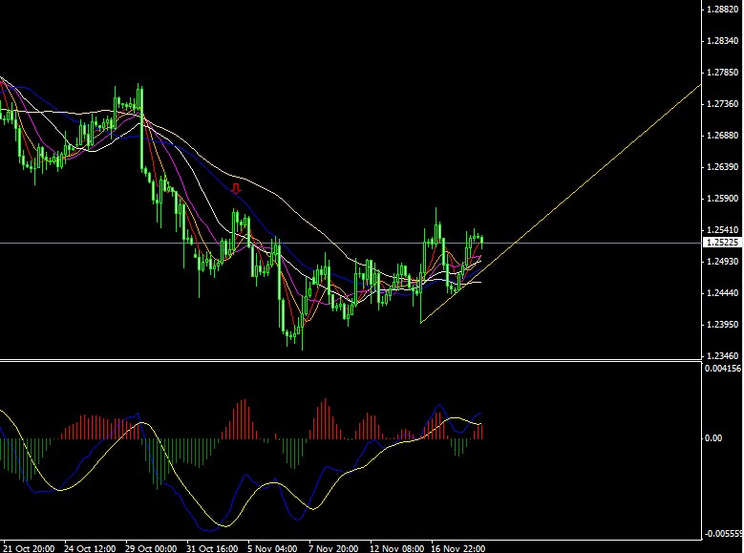Select the current price label 1.25225
This screenshot has height=553, width=744.
point(723,243)
